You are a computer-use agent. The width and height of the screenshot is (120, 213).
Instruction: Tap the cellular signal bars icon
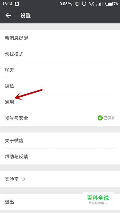99,4
